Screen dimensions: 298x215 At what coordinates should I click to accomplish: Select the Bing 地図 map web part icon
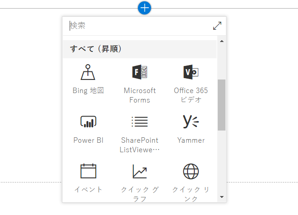click(x=88, y=72)
